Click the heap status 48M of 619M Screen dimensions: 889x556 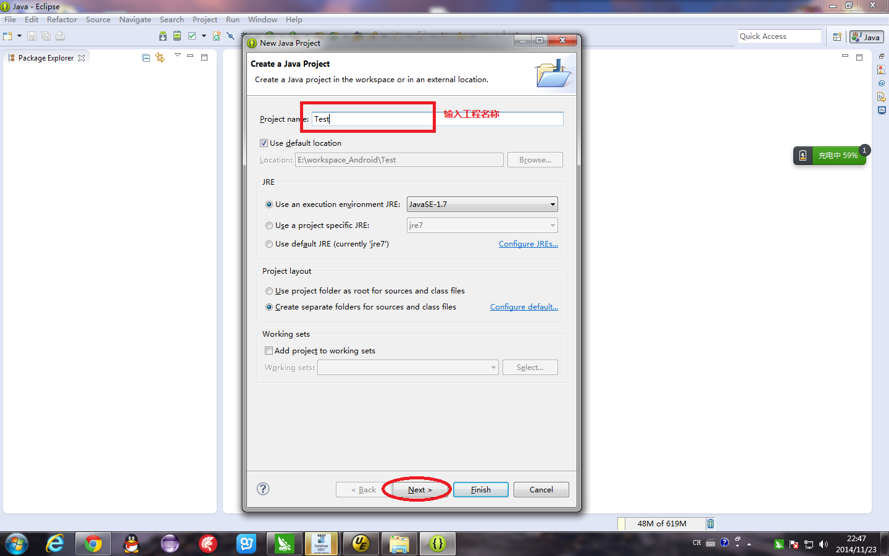point(661,524)
